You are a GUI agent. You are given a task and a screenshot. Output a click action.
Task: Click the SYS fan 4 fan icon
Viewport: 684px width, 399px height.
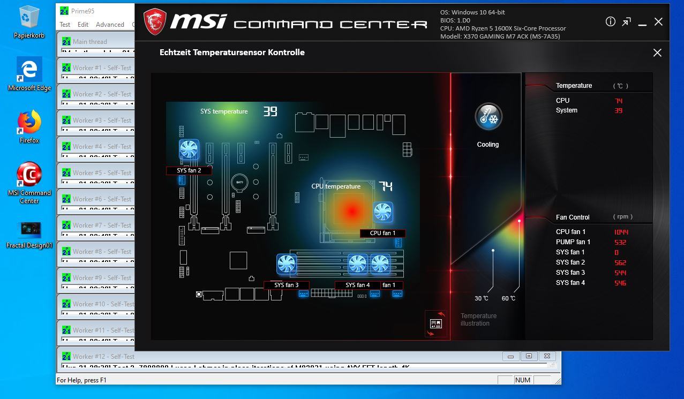pyautogui.click(x=357, y=264)
